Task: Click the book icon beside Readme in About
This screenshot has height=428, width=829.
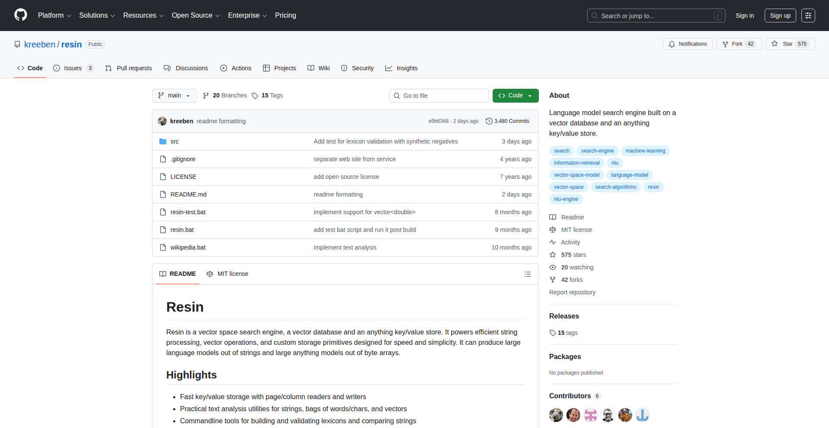Action: [553, 217]
